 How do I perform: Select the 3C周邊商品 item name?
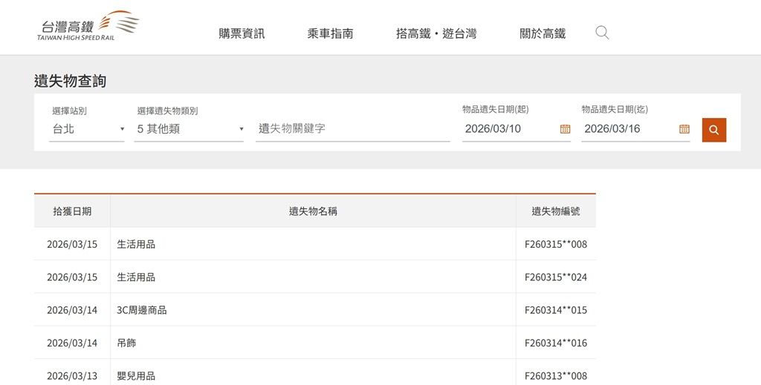(x=142, y=310)
